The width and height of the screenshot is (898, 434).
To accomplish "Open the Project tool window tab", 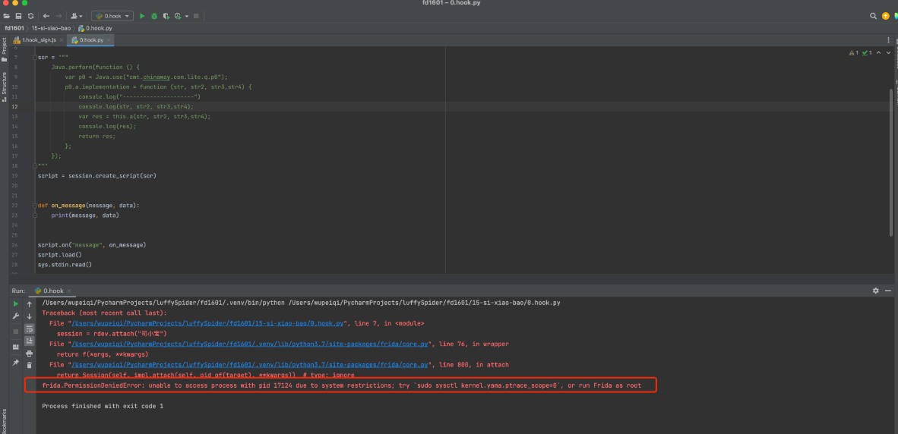I will point(4,46).
